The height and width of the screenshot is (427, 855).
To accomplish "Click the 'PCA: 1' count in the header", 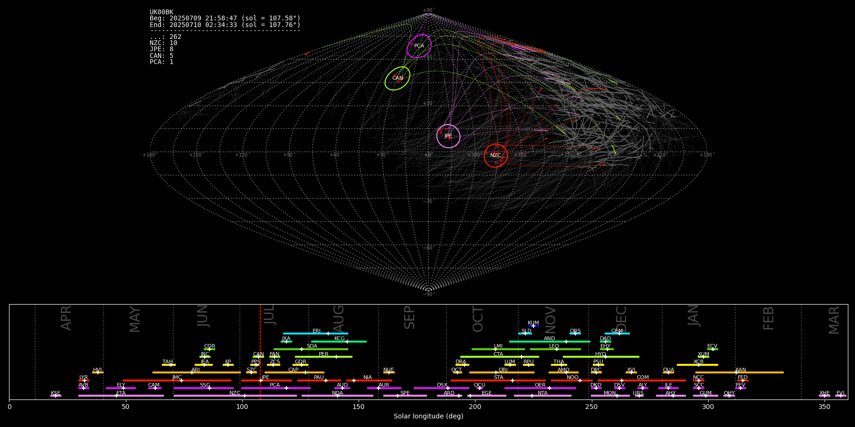I will coord(161,62).
